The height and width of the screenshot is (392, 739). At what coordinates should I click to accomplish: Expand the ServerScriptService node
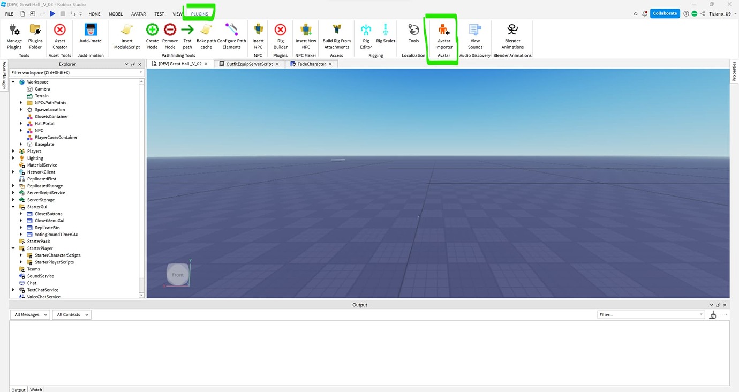click(13, 193)
